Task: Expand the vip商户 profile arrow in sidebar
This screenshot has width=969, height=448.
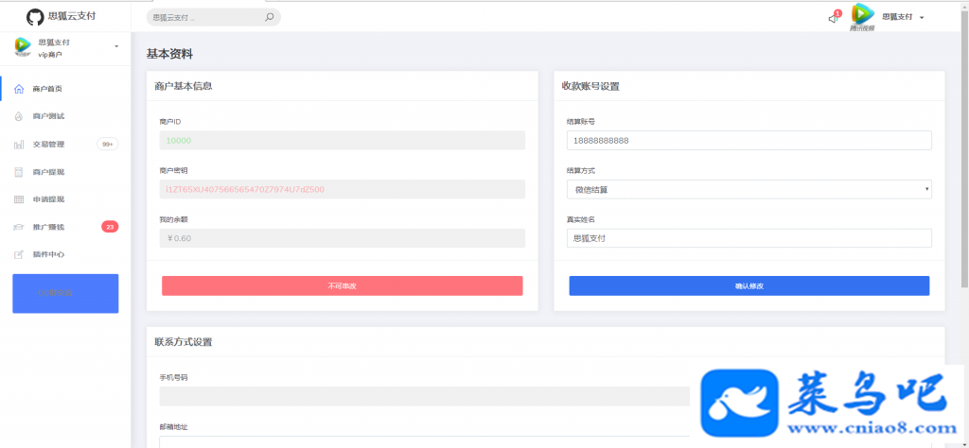Action: click(116, 47)
